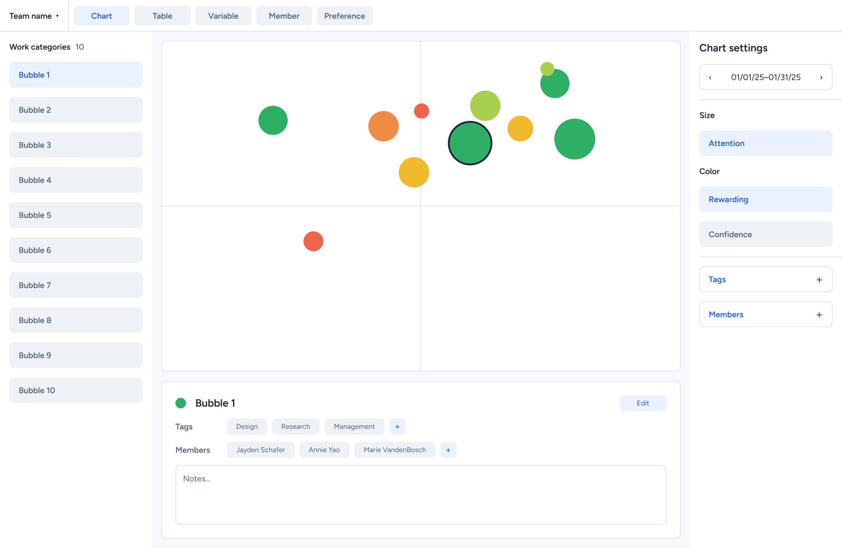Switch to the Chart tab

pos(101,16)
